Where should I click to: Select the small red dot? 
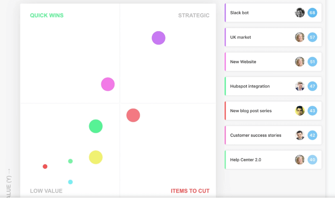tap(45, 166)
